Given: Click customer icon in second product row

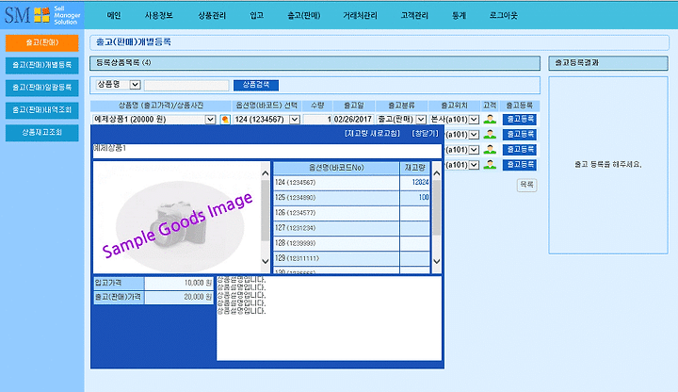Looking at the screenshot, I should click(490, 134).
